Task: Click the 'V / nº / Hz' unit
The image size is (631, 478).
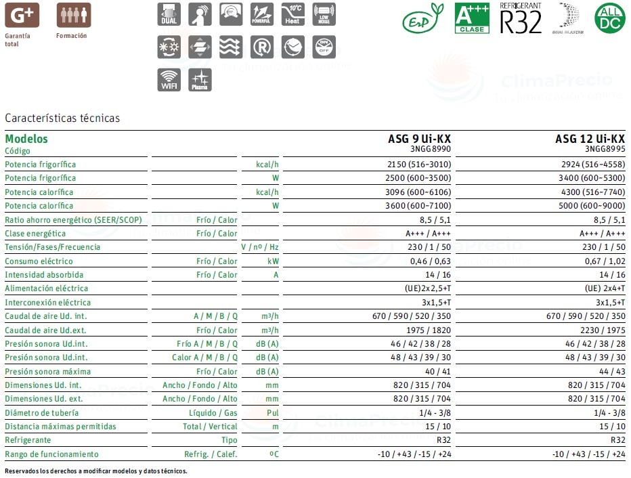Action: pyautogui.click(x=260, y=247)
